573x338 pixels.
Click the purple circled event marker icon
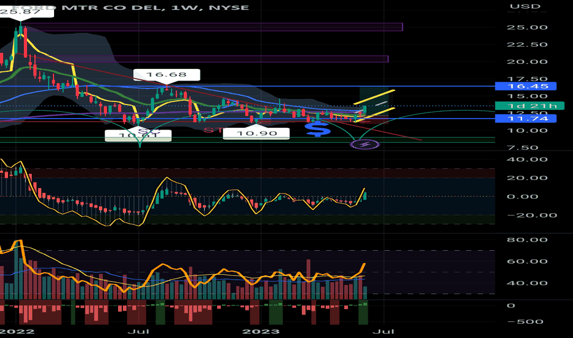click(365, 144)
